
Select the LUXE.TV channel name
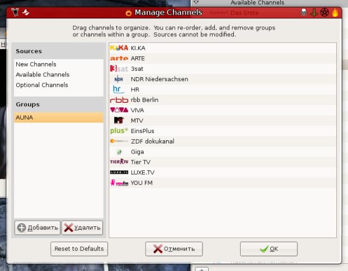click(x=143, y=173)
